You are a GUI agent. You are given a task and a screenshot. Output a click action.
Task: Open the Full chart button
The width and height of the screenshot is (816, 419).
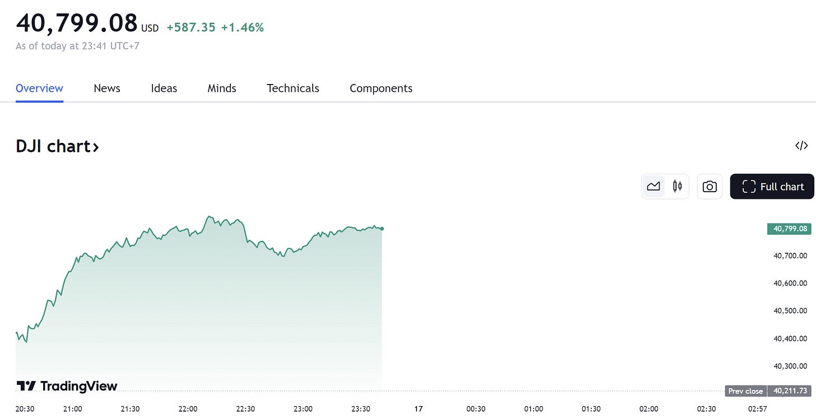coord(772,187)
